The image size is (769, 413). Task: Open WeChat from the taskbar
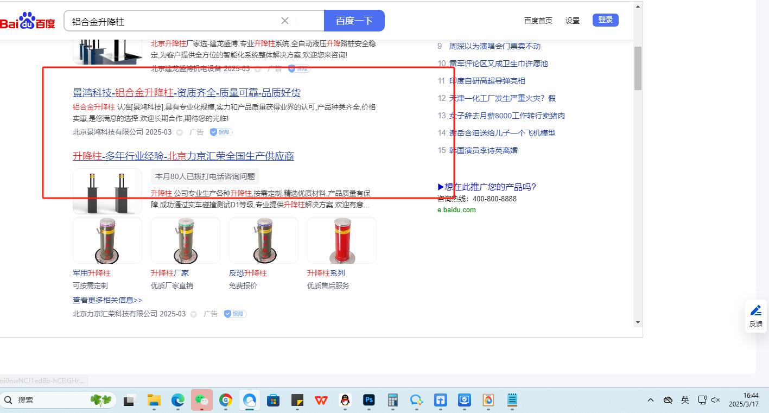202,401
